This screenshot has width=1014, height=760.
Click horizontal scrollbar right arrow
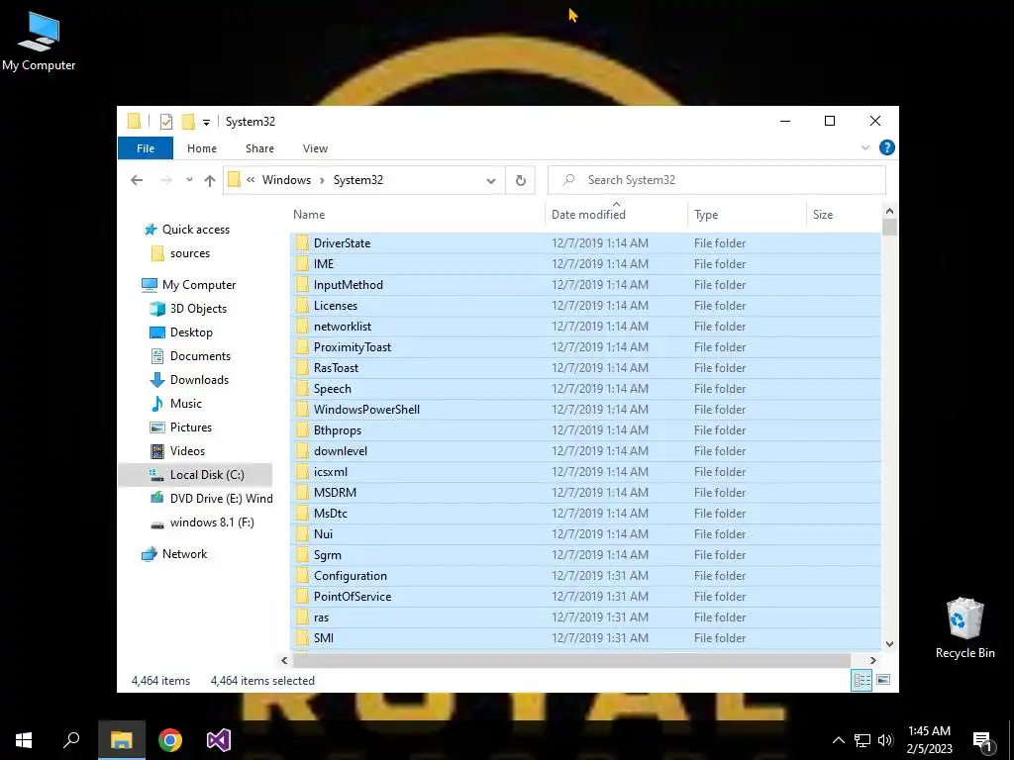873,660
